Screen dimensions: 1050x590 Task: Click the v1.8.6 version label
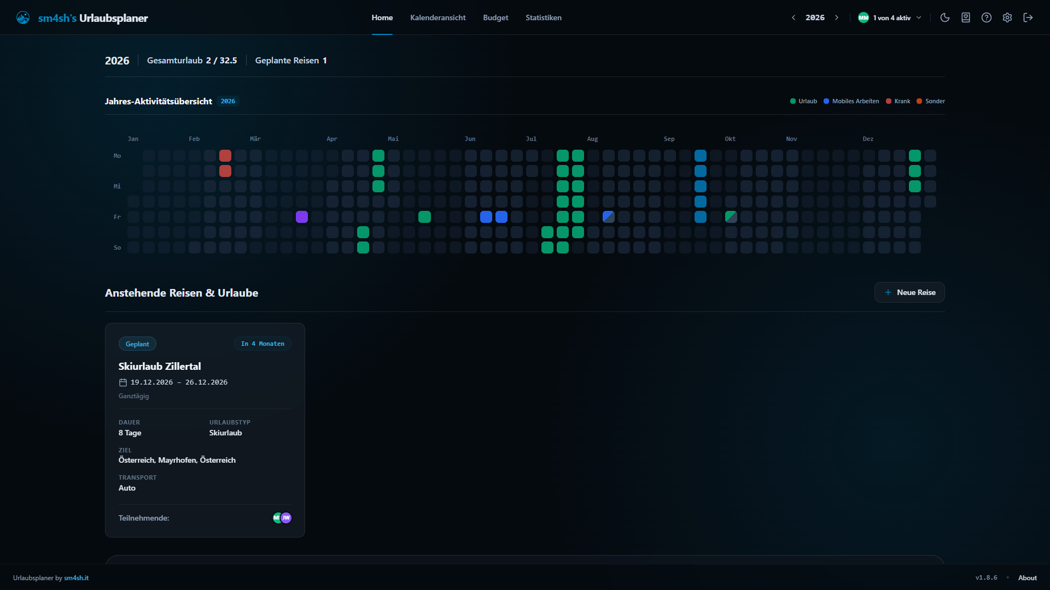(x=986, y=578)
